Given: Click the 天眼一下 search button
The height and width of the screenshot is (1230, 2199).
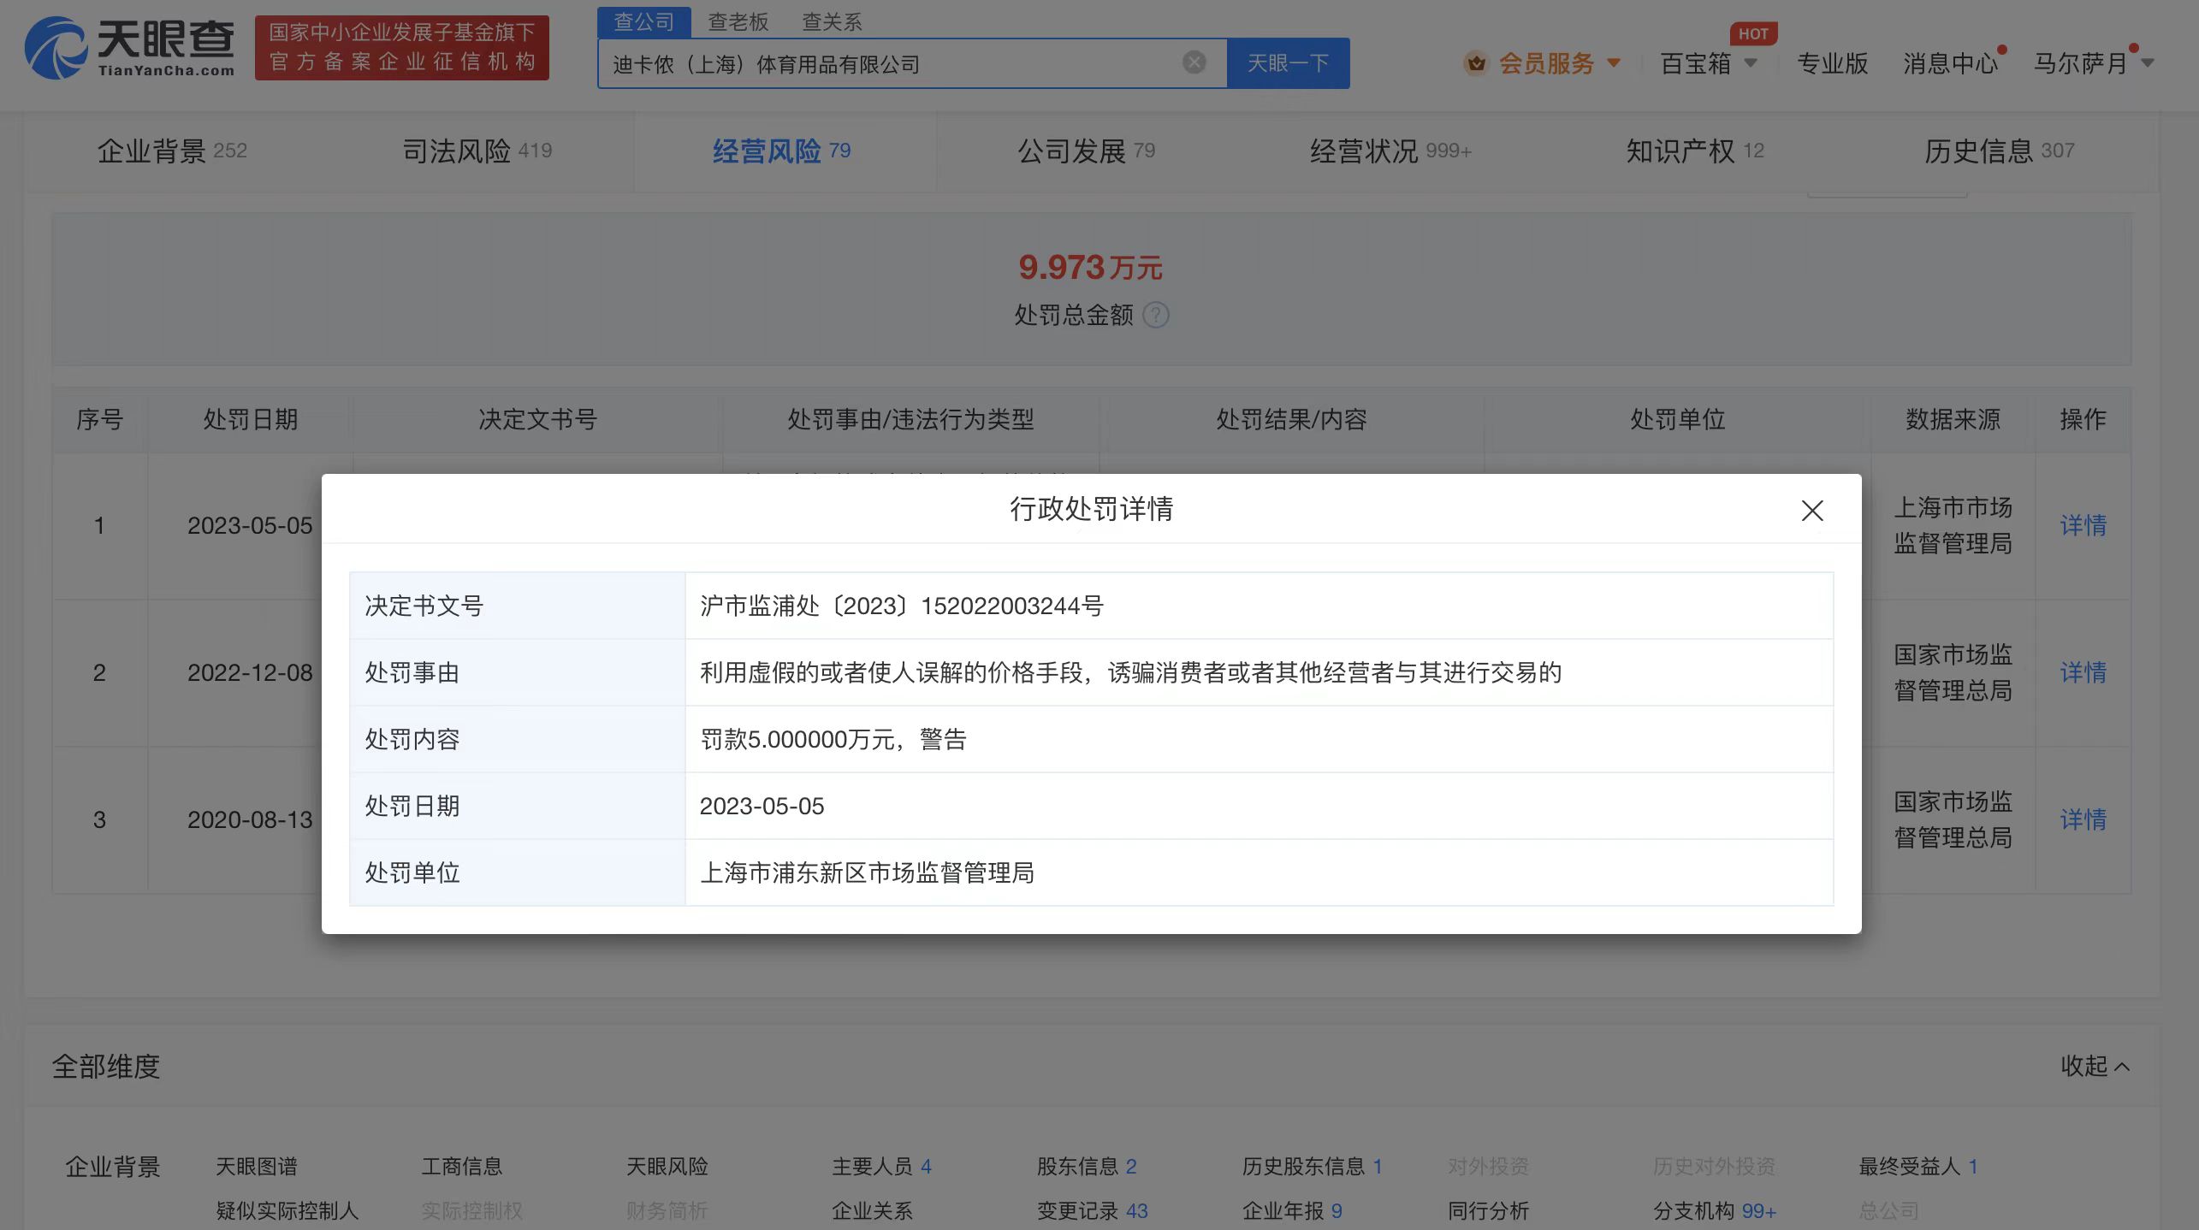Looking at the screenshot, I should pyautogui.click(x=1288, y=63).
